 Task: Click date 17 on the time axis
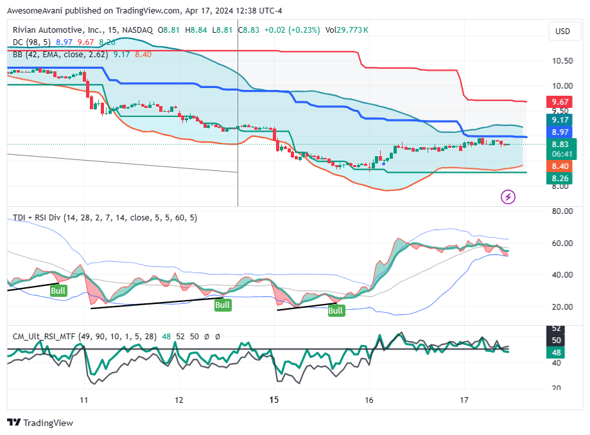click(464, 400)
